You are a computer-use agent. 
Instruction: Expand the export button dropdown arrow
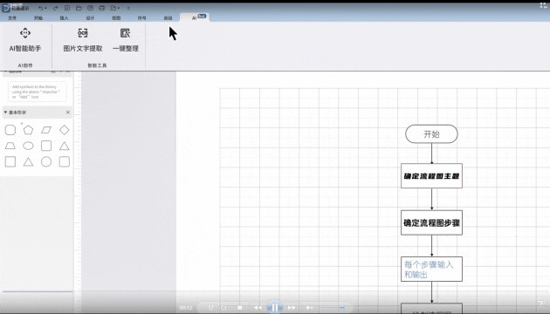point(119,9)
